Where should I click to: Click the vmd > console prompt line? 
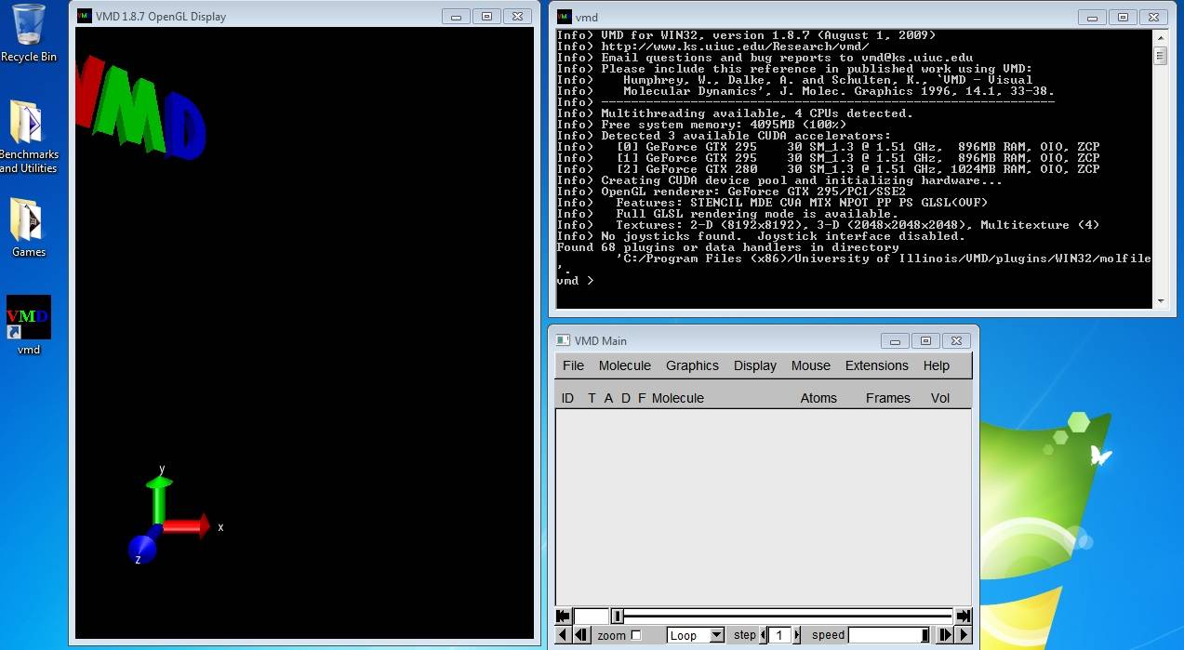pyautogui.click(x=575, y=280)
